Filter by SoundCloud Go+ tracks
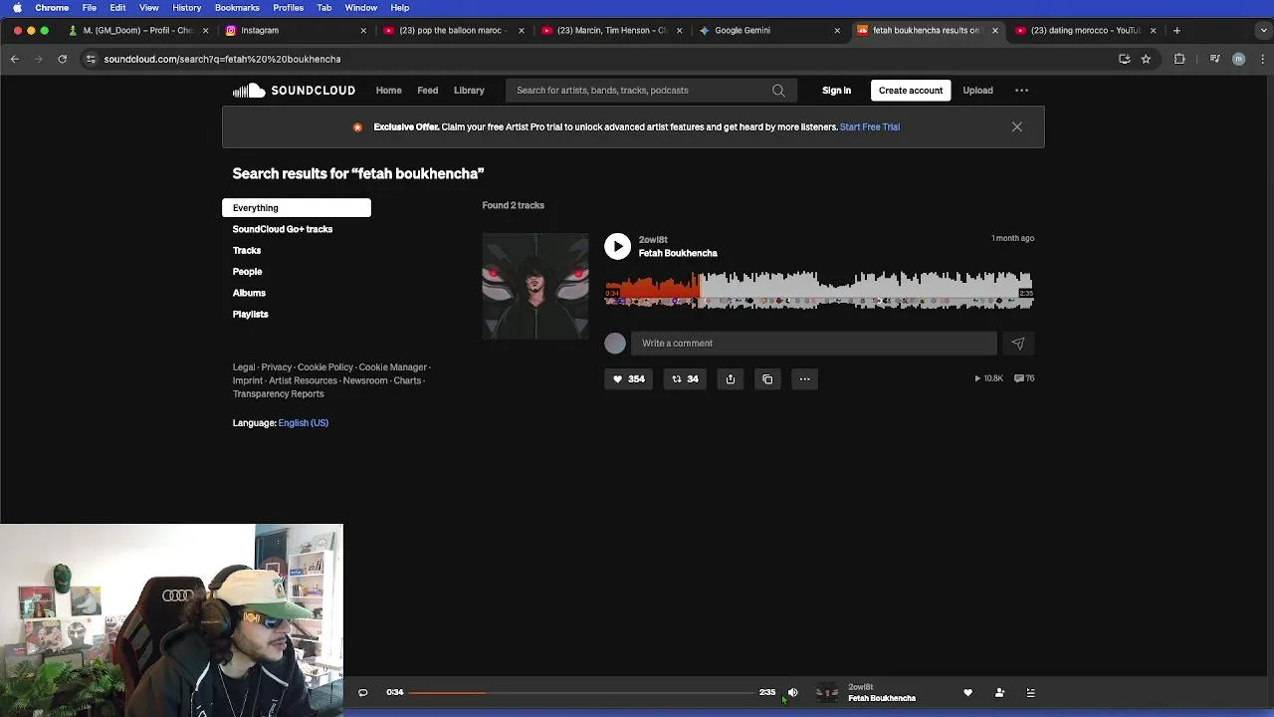The width and height of the screenshot is (1274, 717). pyautogui.click(x=283, y=229)
